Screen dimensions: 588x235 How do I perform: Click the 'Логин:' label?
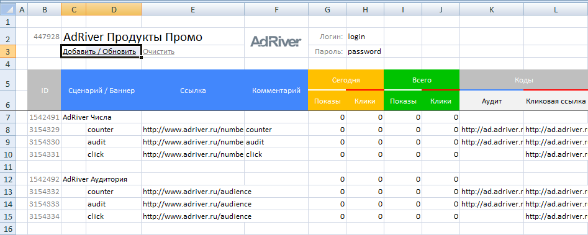tap(331, 37)
